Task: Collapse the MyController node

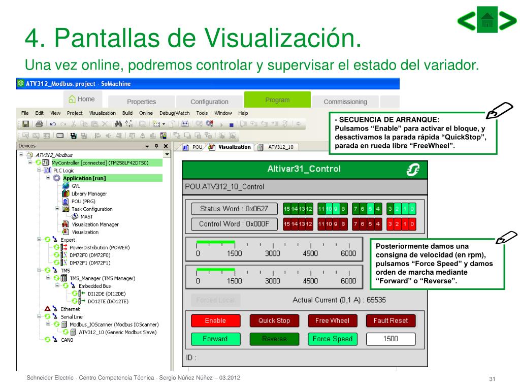Action: [x=30, y=162]
